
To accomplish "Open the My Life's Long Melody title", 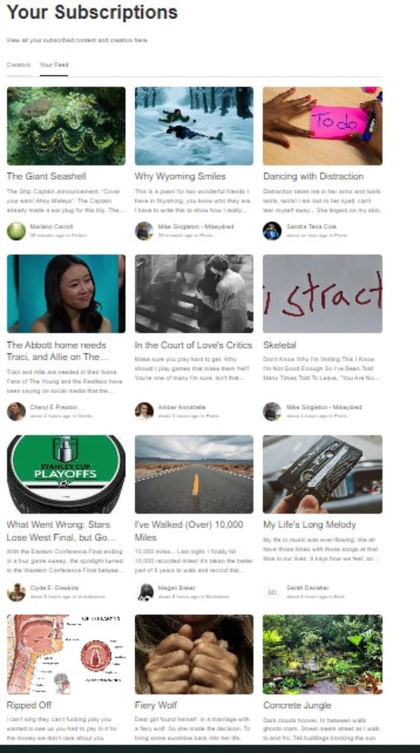I will [x=309, y=524].
